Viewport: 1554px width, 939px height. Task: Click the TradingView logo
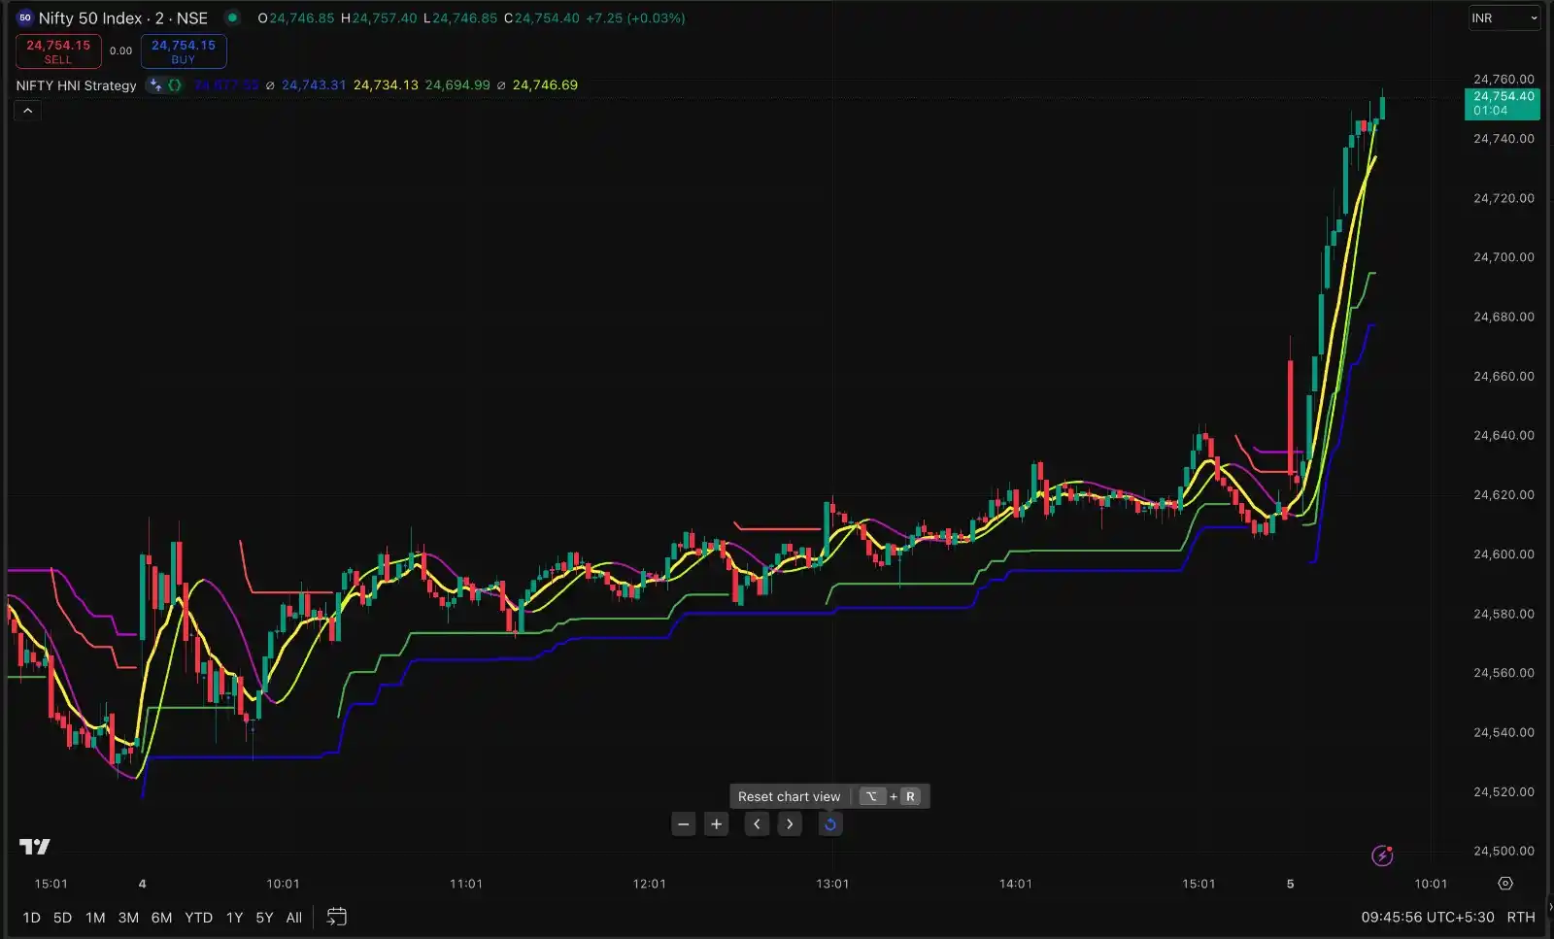[34, 847]
